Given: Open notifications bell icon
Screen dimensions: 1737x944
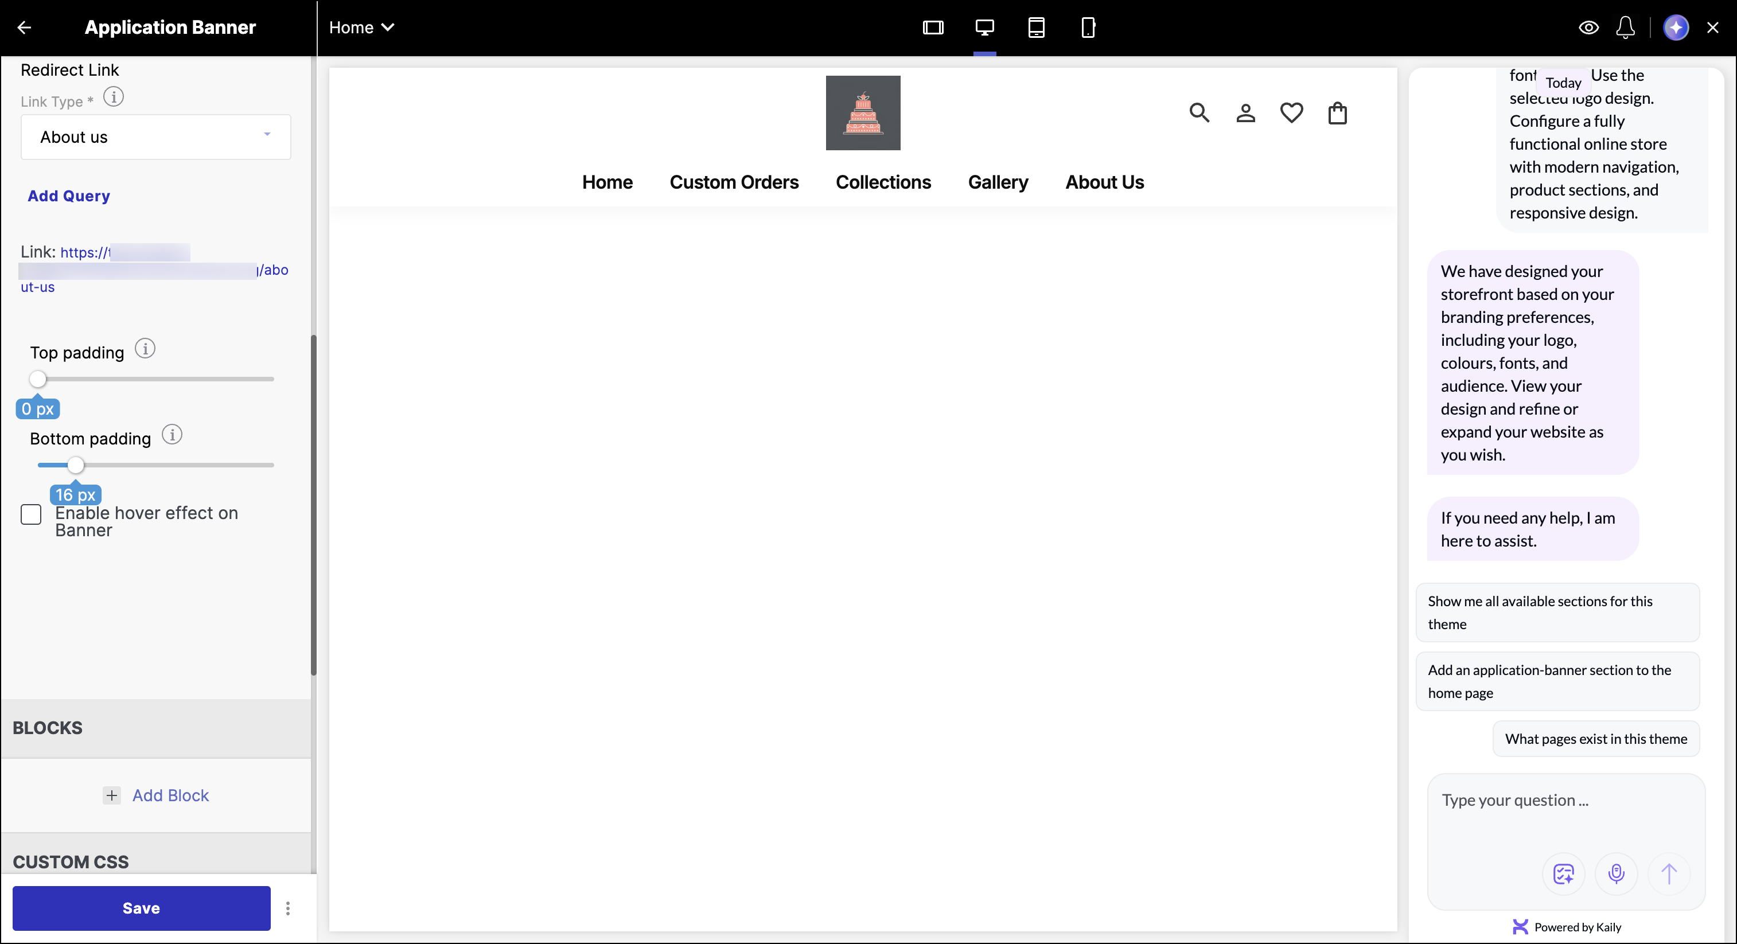Looking at the screenshot, I should 1625,28.
